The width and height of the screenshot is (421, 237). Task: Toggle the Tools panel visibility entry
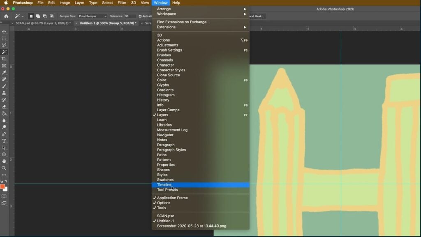201,208
